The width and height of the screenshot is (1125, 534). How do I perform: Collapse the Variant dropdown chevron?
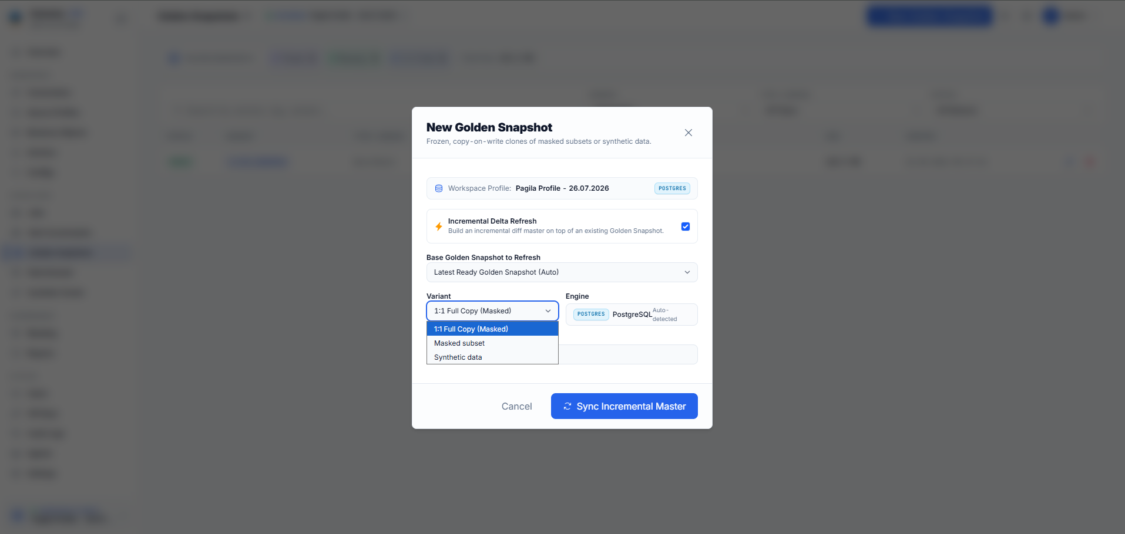click(548, 311)
